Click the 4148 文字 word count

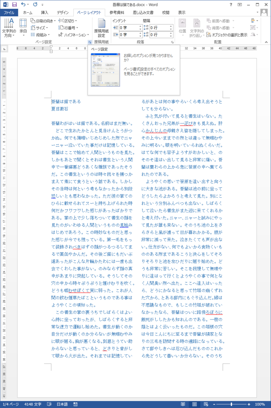pyautogui.click(x=33, y=404)
